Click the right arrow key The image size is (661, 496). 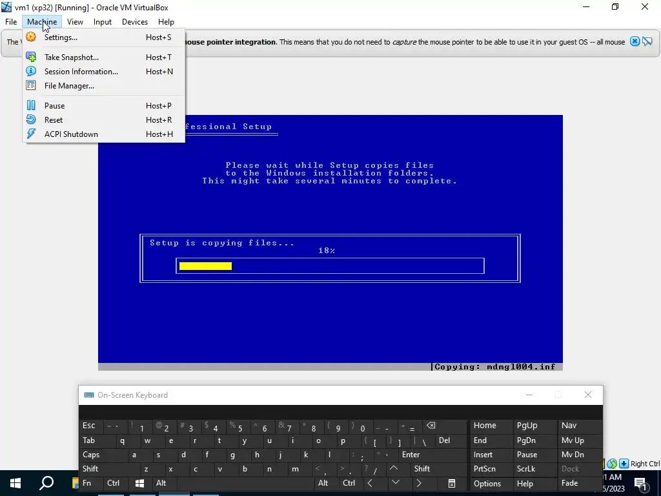[418, 483]
